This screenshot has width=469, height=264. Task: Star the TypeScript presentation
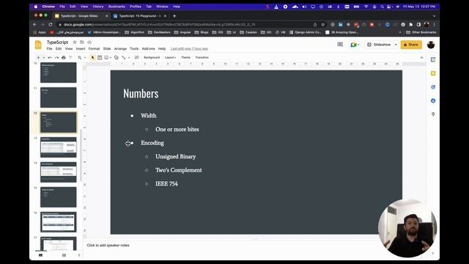pos(75,43)
